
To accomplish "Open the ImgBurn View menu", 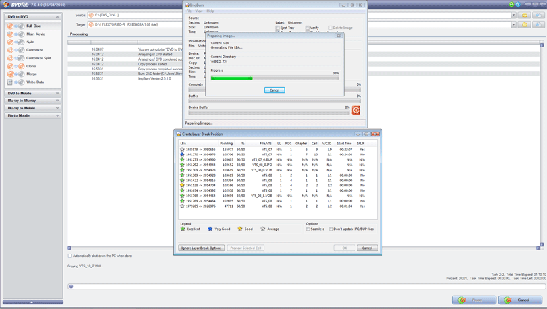I will click(x=199, y=11).
